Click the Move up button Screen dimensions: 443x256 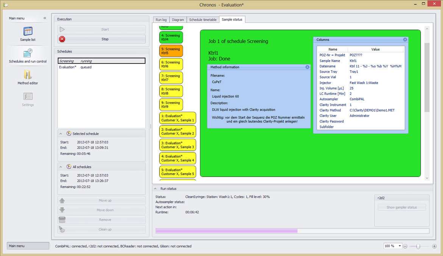pyautogui.click(x=102, y=200)
